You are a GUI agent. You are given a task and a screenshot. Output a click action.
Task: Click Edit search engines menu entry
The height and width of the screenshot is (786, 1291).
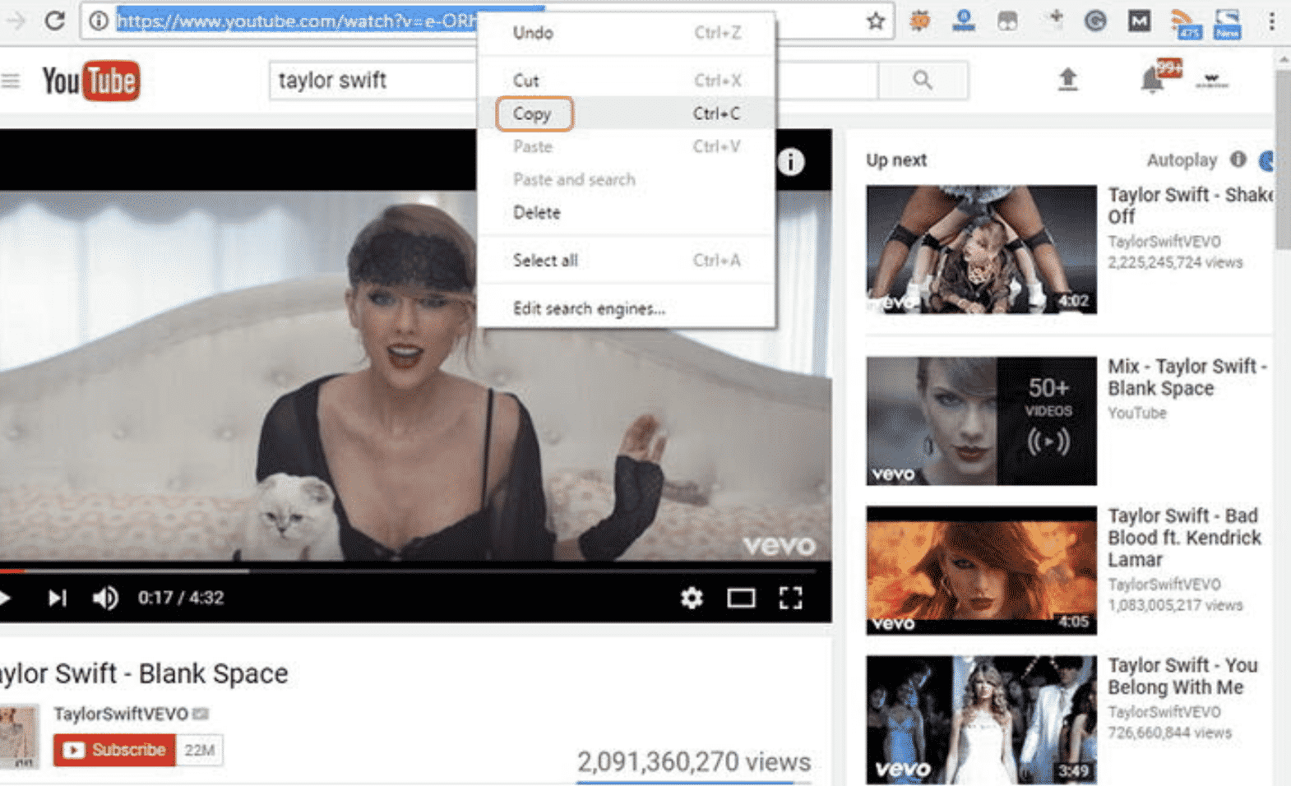coord(589,308)
